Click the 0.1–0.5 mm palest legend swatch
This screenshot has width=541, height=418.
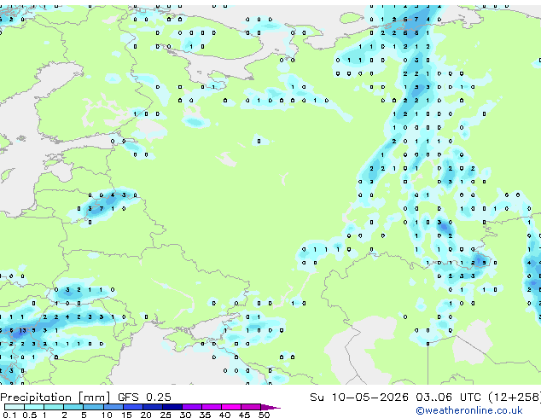pyautogui.click(x=15, y=407)
